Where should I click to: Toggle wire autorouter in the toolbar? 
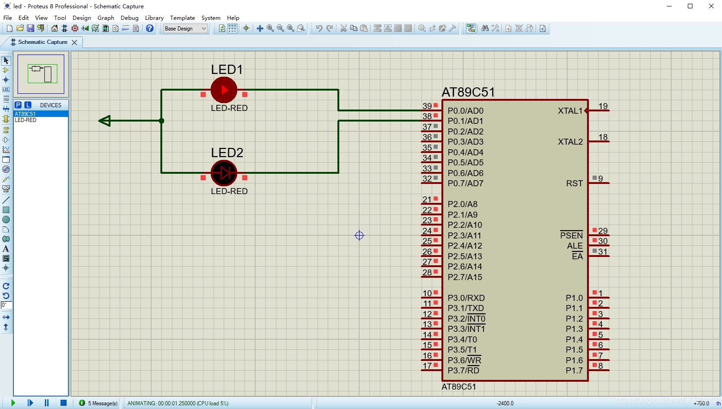pyautogui.click(x=471, y=28)
